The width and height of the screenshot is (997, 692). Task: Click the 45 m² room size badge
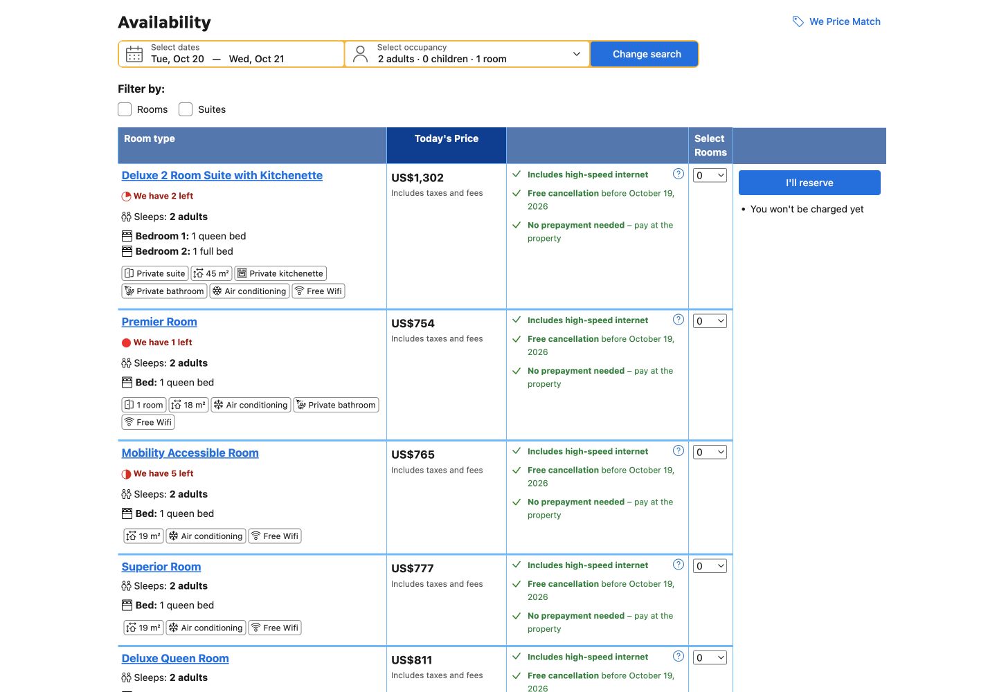(211, 273)
